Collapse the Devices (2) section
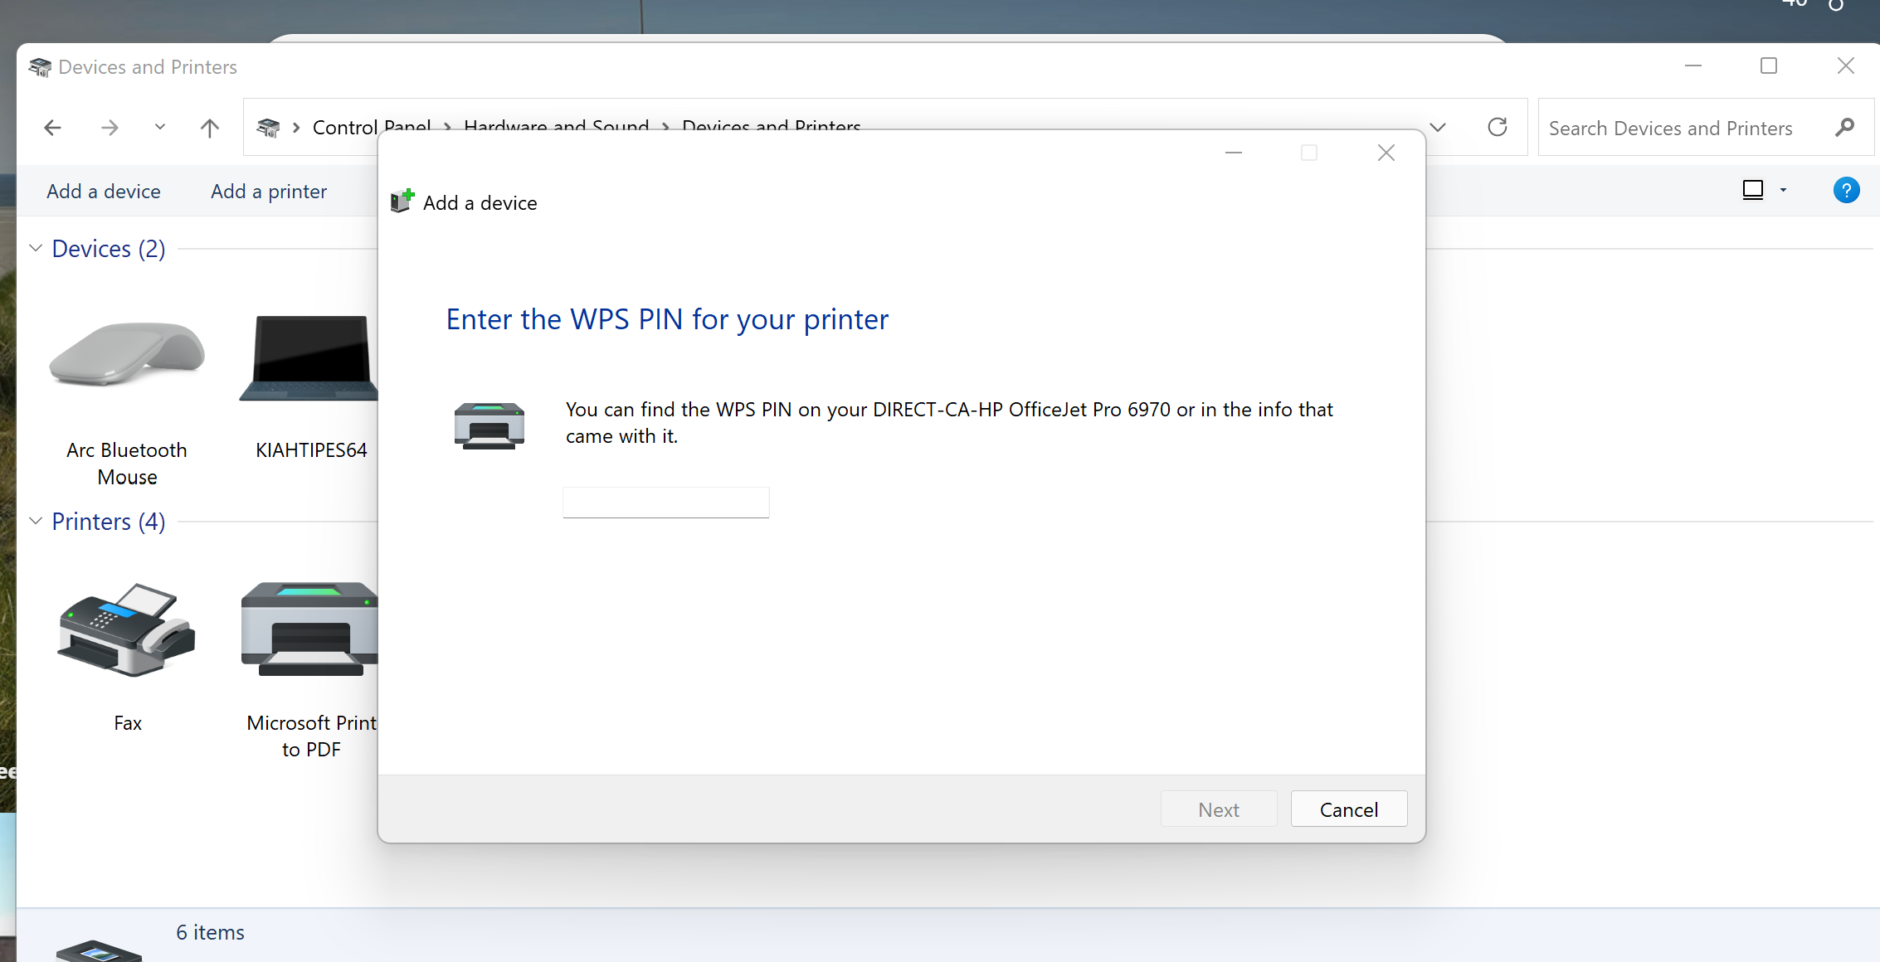Viewport: 1880px width, 962px height. click(36, 248)
